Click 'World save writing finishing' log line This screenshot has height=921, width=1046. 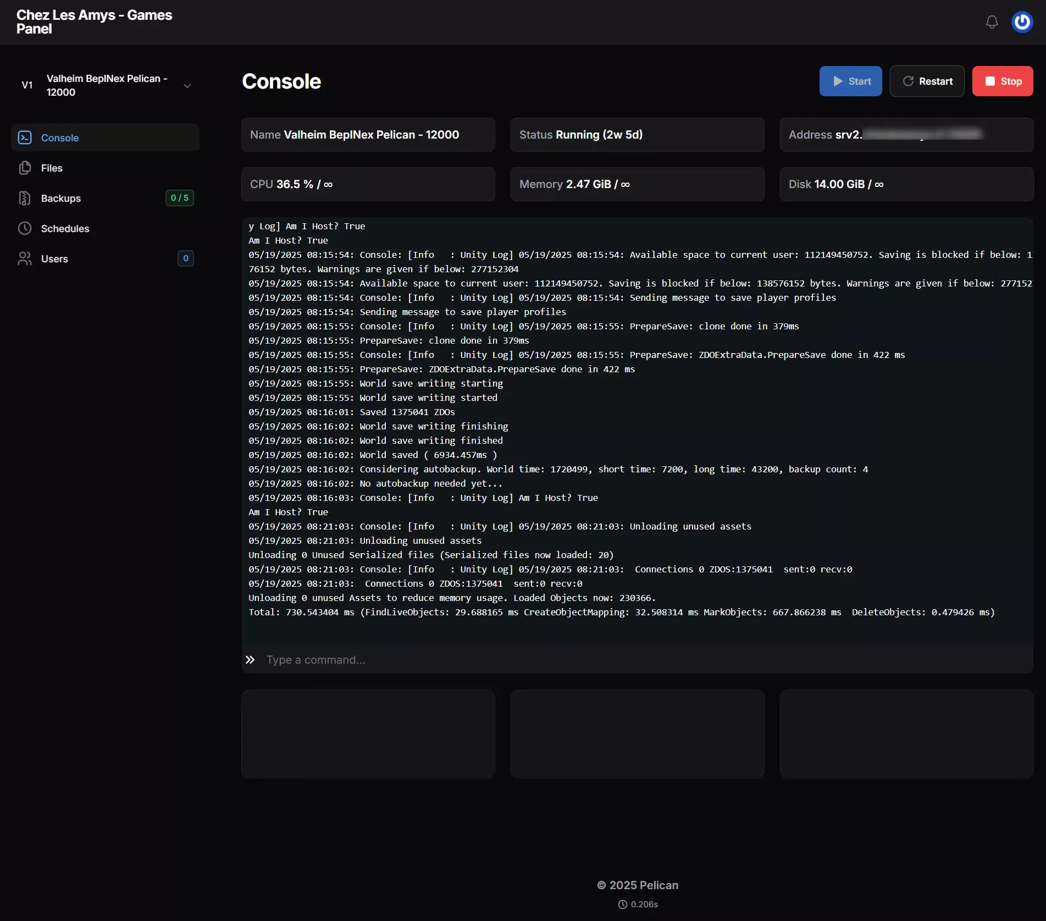coord(378,426)
